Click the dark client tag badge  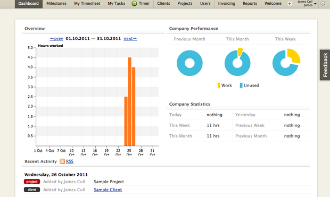coord(32,190)
